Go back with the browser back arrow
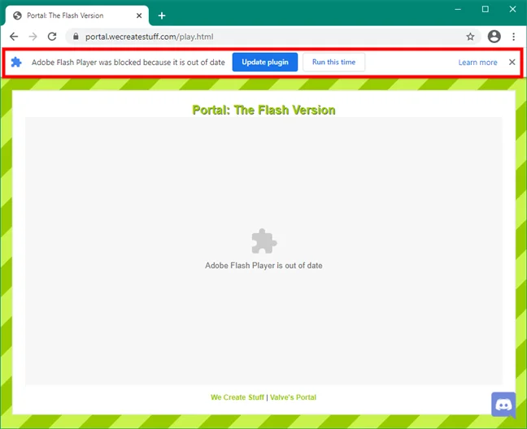Image resolution: width=527 pixels, height=429 pixels. [14, 37]
